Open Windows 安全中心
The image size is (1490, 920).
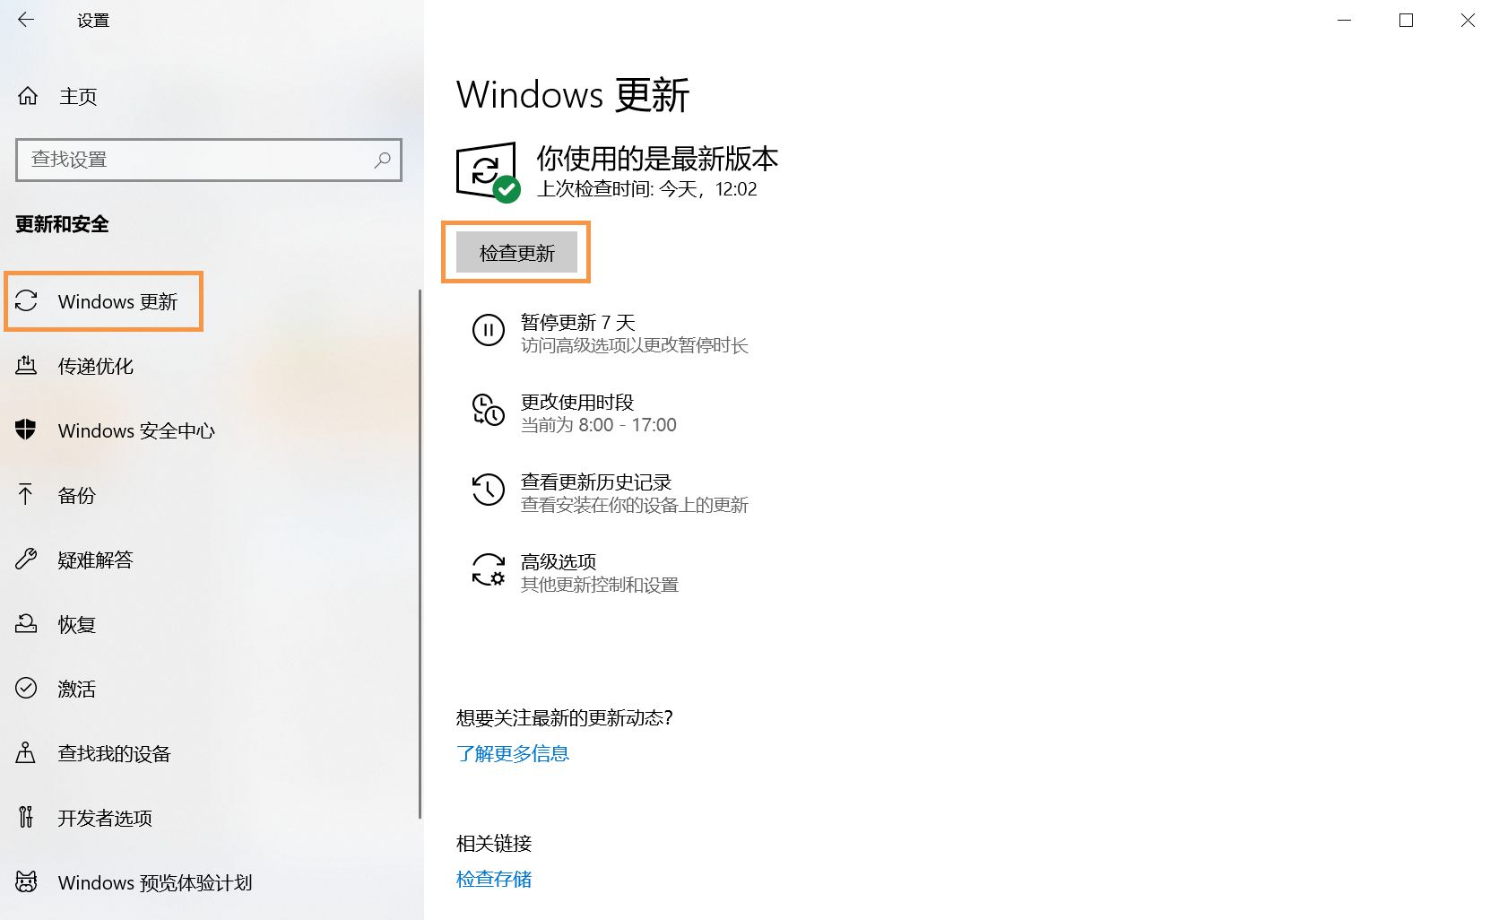click(135, 430)
